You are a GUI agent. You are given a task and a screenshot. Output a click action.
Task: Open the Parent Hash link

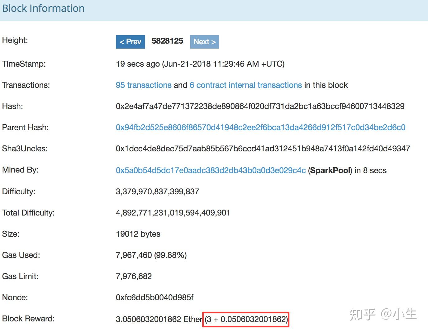coord(261,127)
